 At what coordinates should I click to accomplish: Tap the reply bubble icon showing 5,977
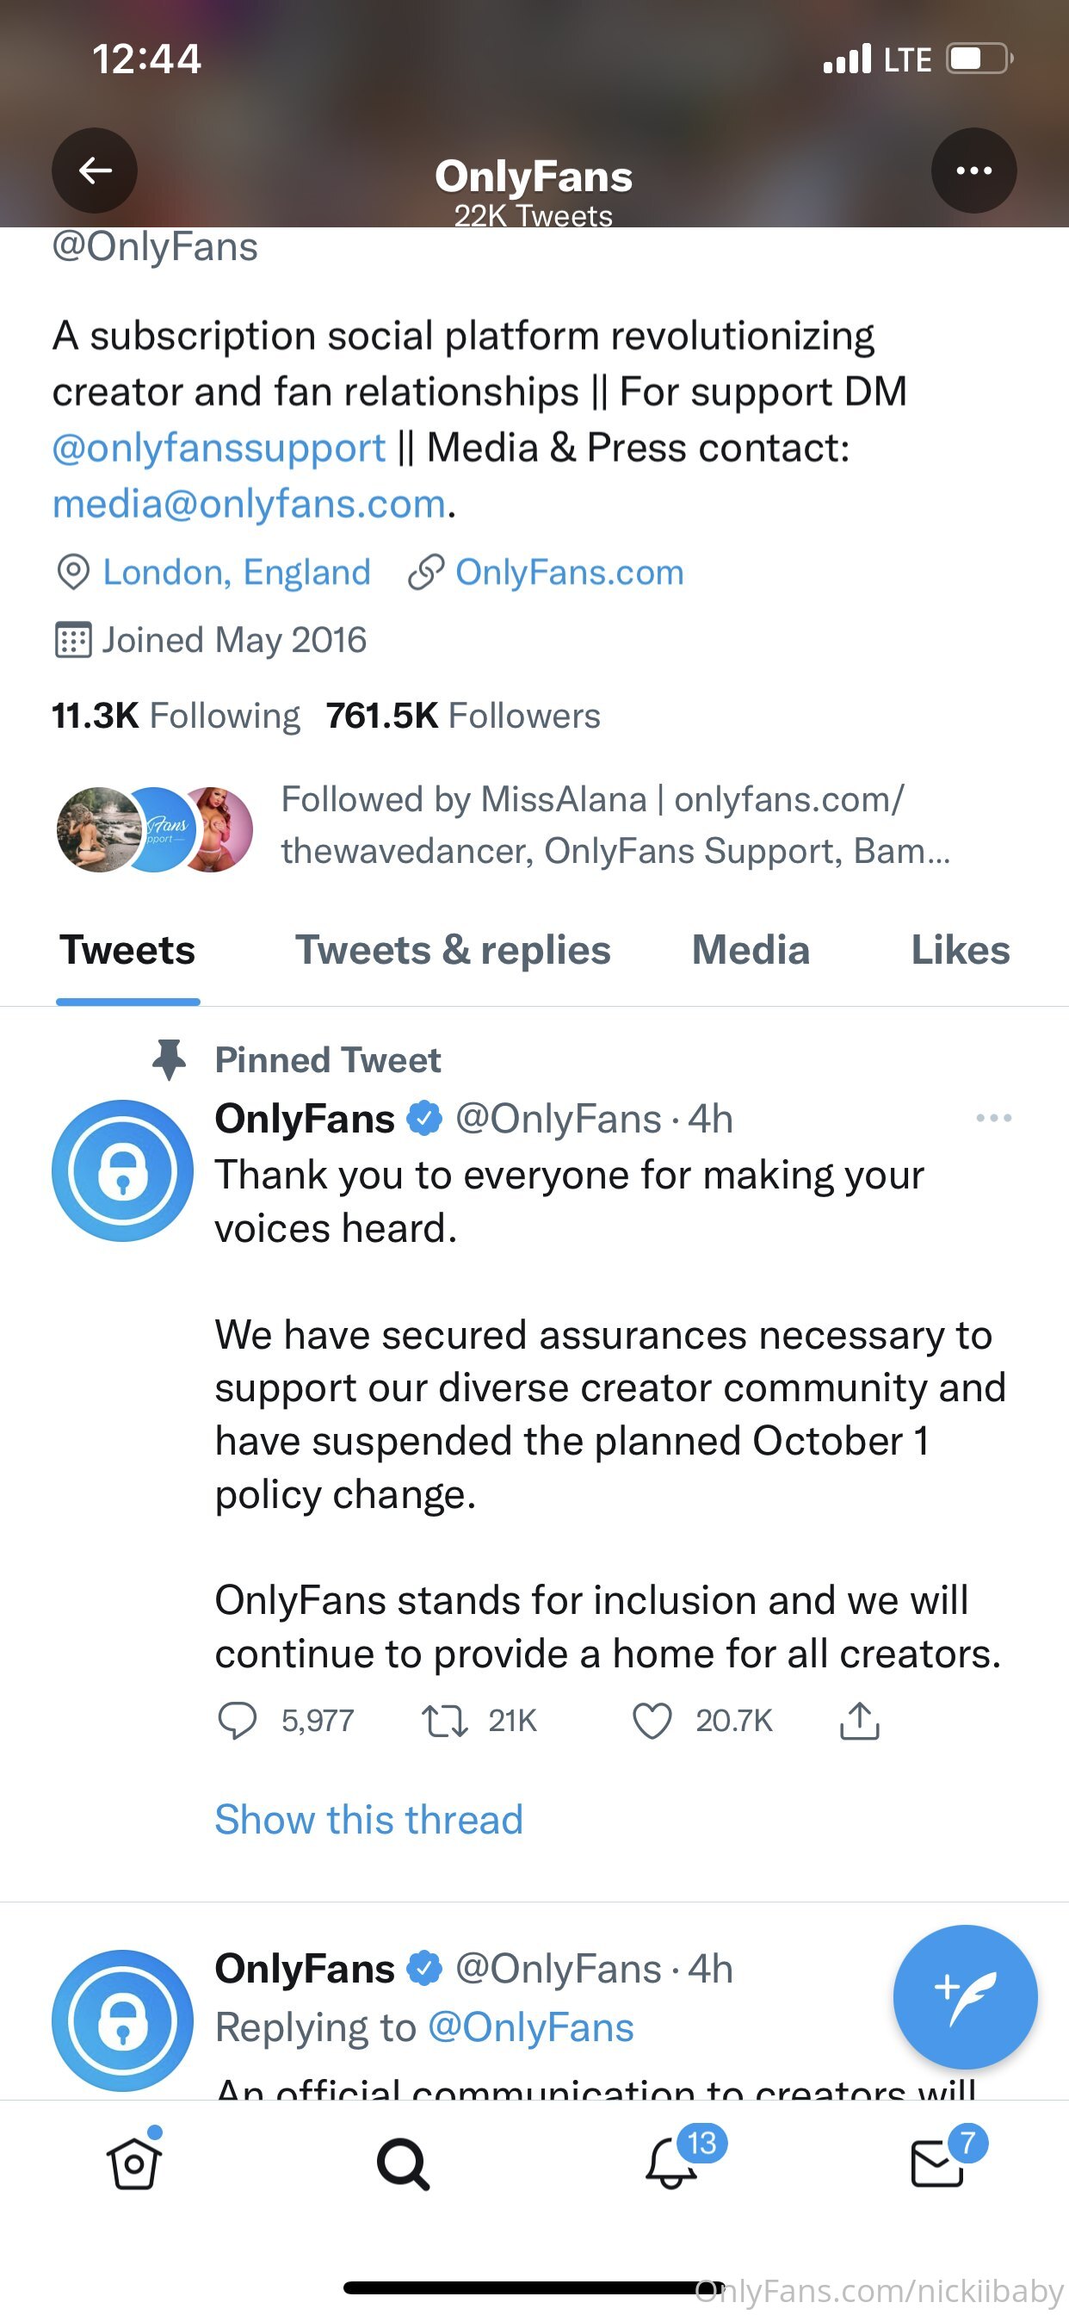238,1720
